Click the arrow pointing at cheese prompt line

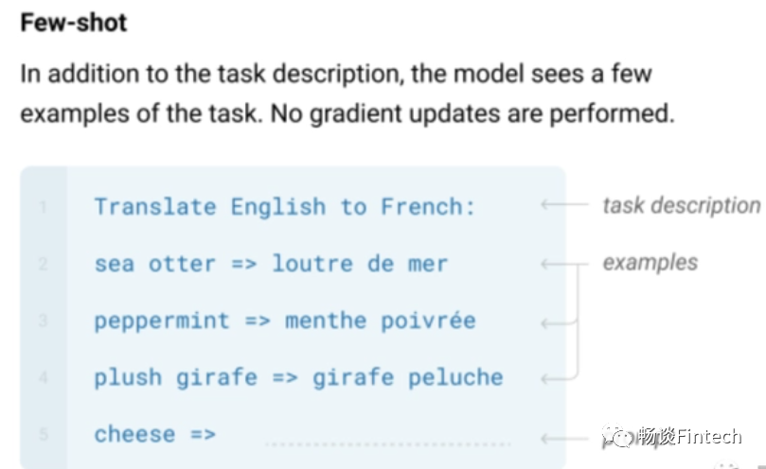coord(559,438)
